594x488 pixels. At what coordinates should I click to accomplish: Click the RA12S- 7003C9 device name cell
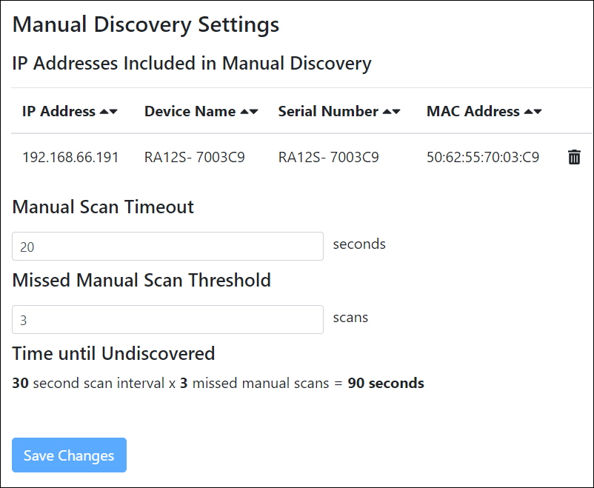(194, 157)
